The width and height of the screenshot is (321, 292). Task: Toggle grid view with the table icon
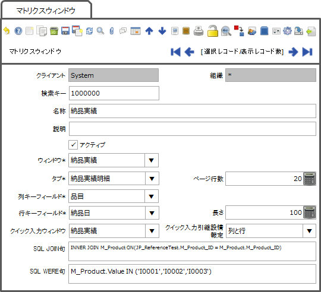(136, 31)
